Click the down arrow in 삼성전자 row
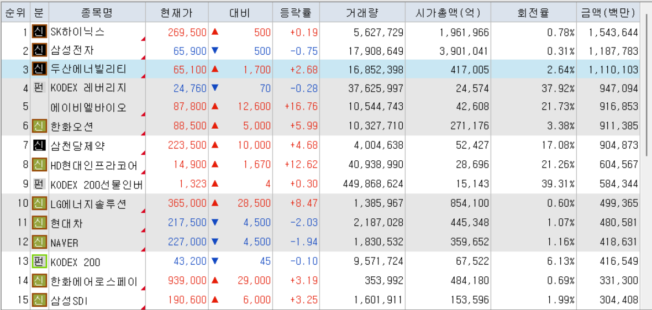 pyautogui.click(x=214, y=50)
